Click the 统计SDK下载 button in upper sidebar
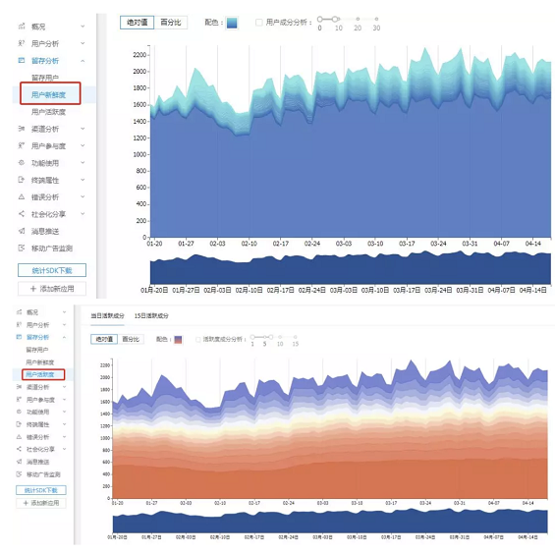 click(52, 270)
